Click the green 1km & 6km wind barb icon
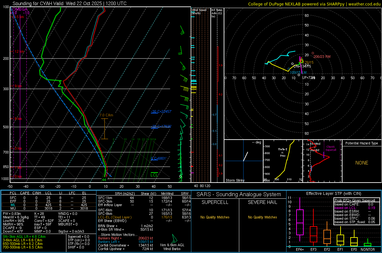Screen dimensions: 382x253 coord(174,238)
